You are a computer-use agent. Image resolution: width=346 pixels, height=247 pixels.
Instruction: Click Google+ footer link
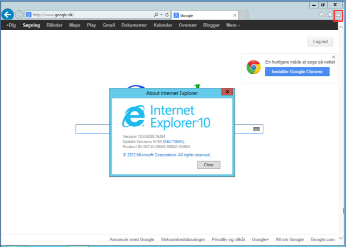[x=261, y=240]
